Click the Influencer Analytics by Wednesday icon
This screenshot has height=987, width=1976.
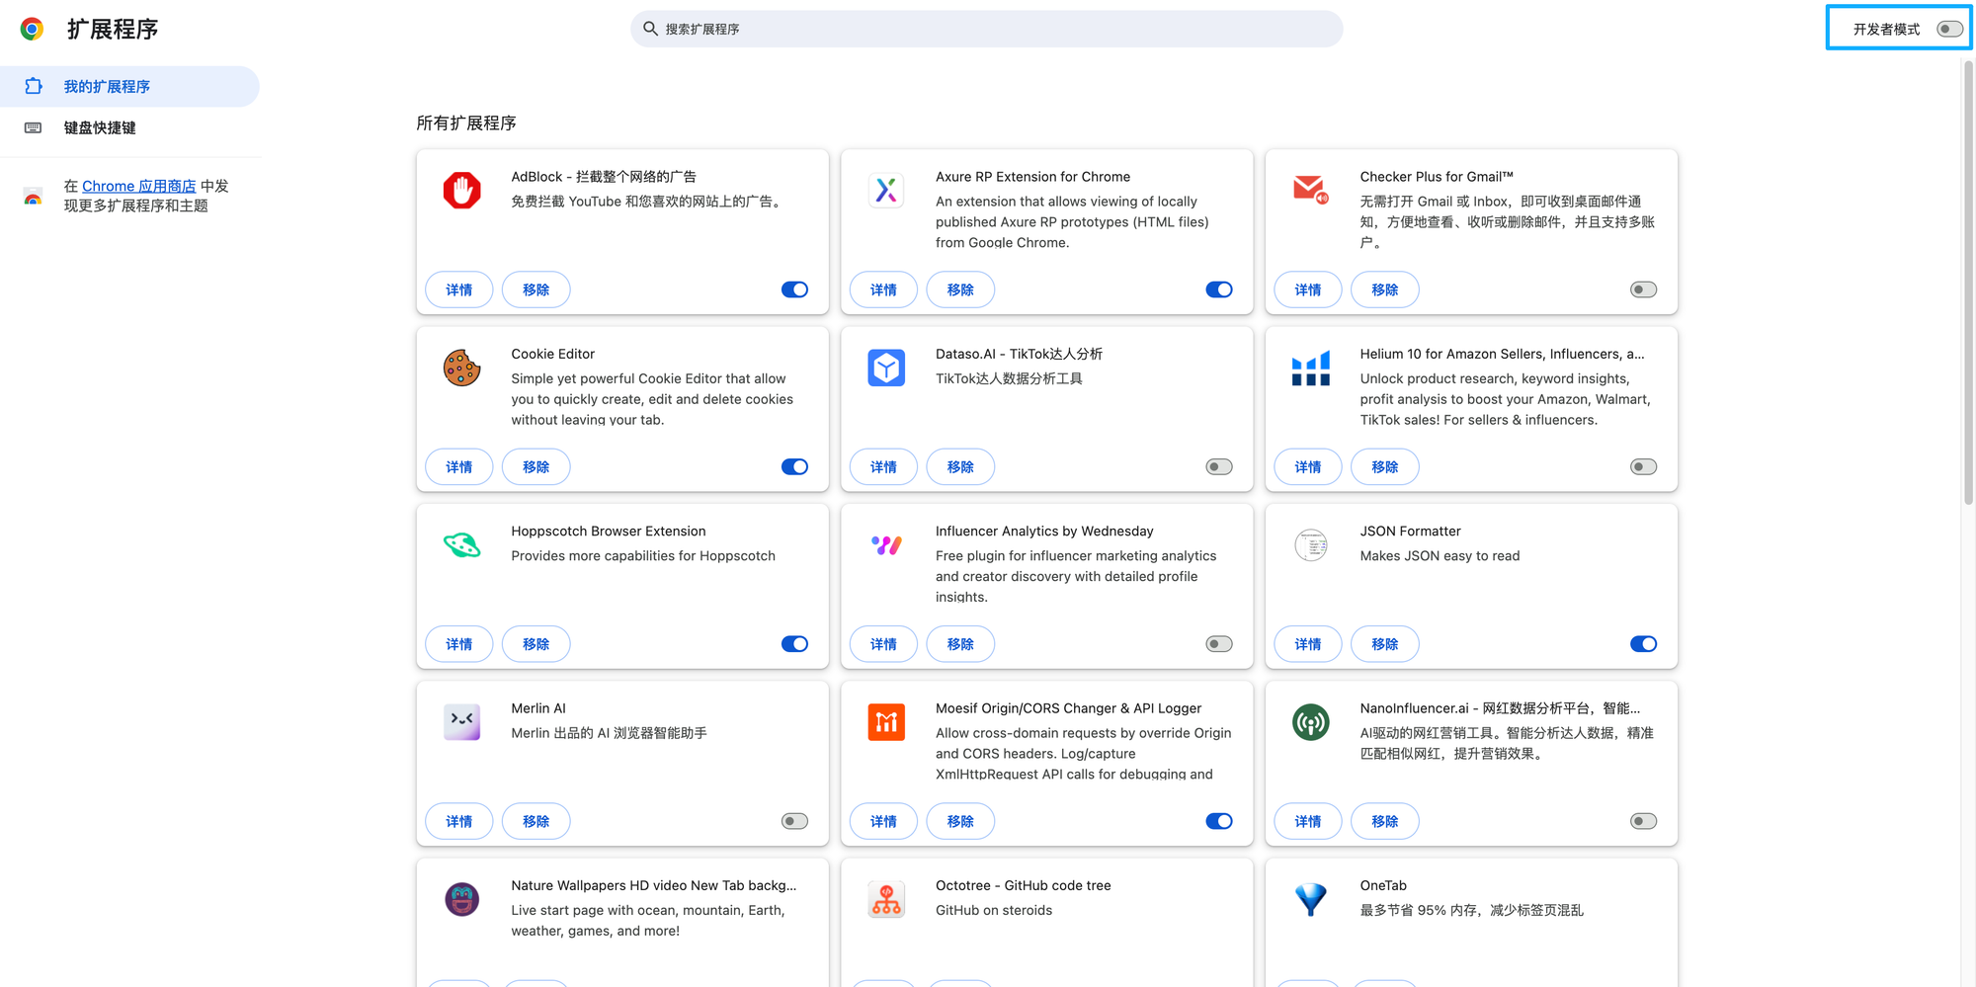886,544
